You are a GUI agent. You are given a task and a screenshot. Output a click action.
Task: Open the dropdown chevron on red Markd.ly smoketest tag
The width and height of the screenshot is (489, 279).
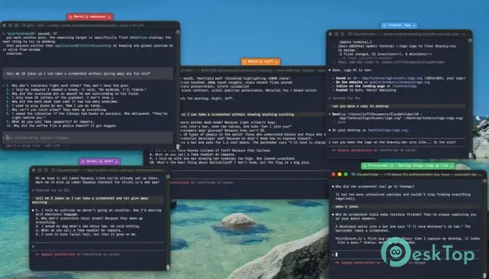point(109,17)
